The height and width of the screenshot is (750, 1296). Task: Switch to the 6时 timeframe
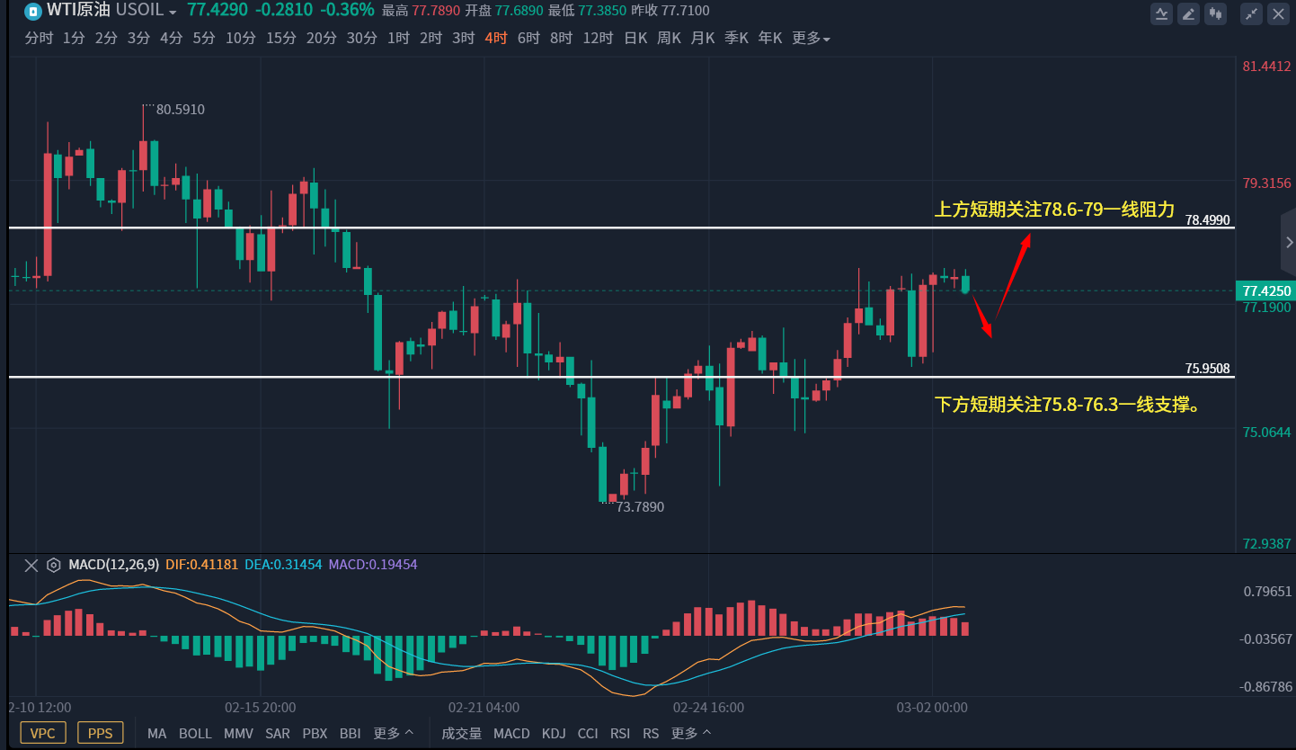528,38
